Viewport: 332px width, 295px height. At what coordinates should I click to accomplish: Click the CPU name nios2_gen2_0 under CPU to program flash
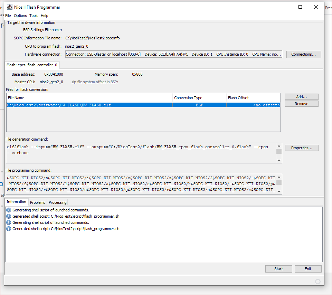(x=77, y=46)
